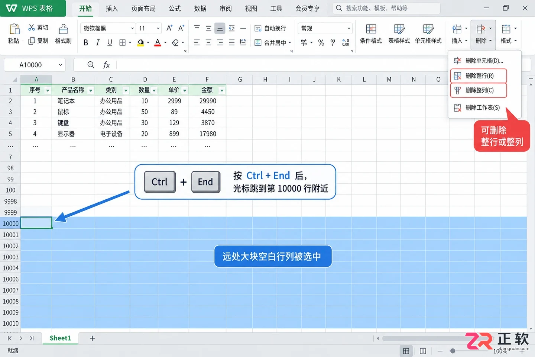The height and width of the screenshot is (357, 535).
Task: Expand the Name Box dropdown arrow
Action: (61, 65)
